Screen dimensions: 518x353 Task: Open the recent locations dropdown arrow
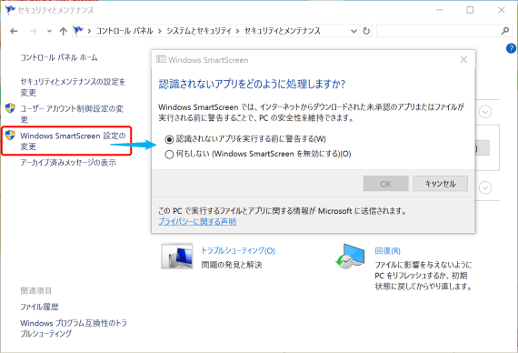coord(49,32)
